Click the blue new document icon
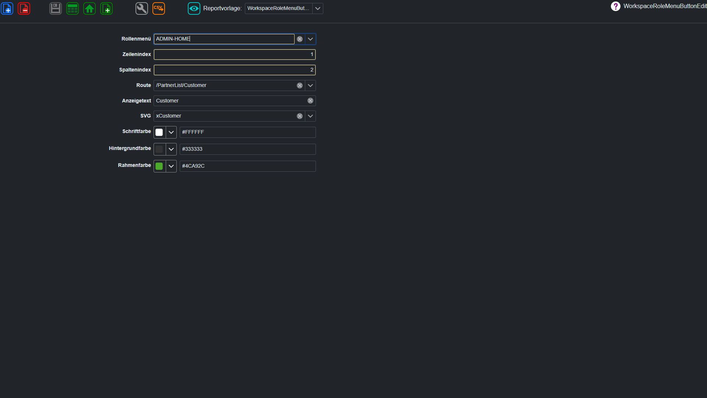This screenshot has height=398, width=707. coord(7,8)
